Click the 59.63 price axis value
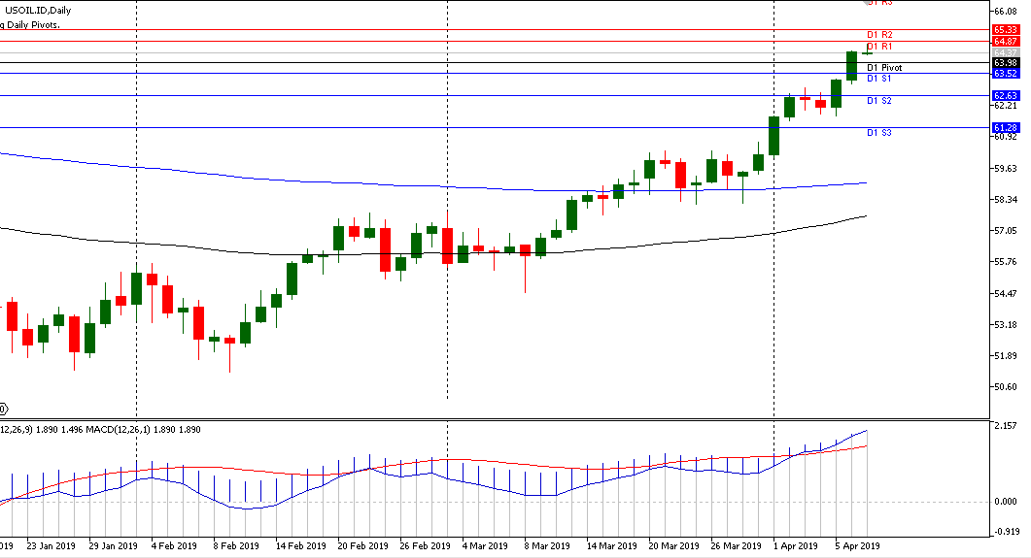1031x558 pixels. point(1006,168)
